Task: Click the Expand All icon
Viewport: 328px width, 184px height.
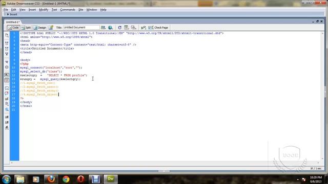Action: 7,54
